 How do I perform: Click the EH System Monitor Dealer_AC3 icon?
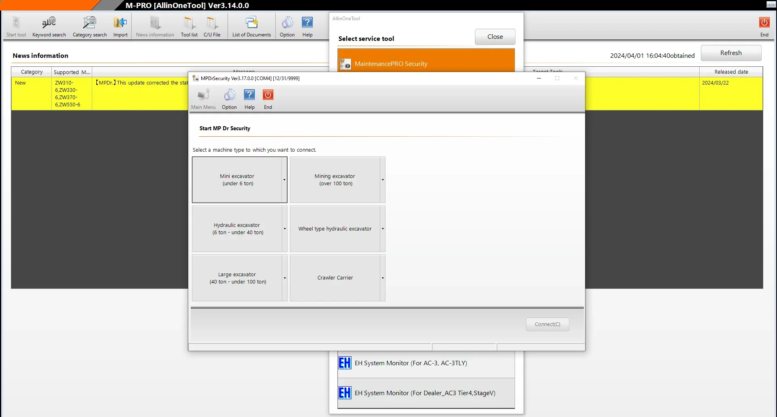pyautogui.click(x=345, y=393)
